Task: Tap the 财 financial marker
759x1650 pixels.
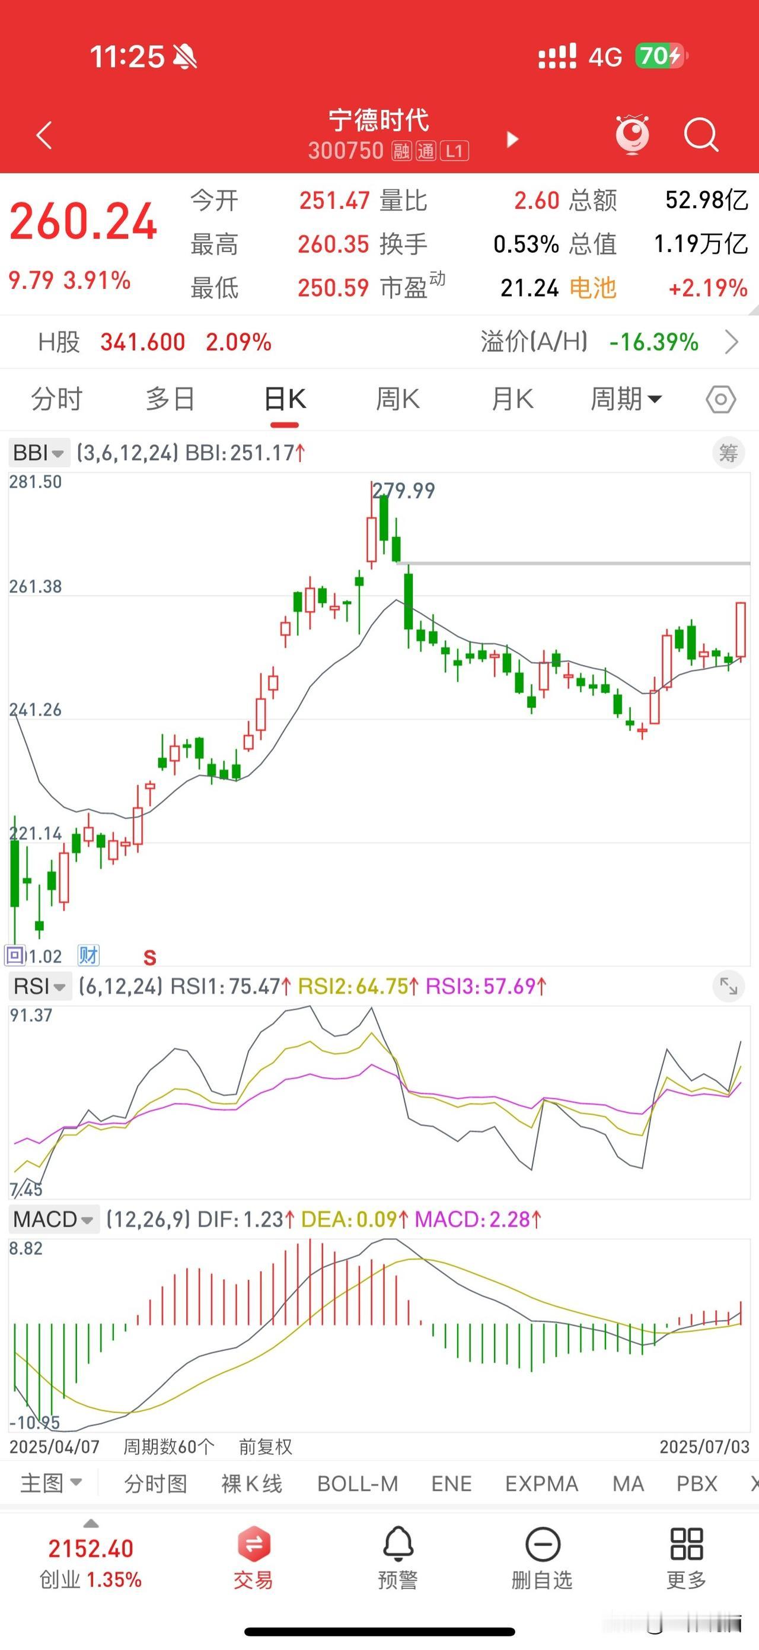Action: click(88, 955)
